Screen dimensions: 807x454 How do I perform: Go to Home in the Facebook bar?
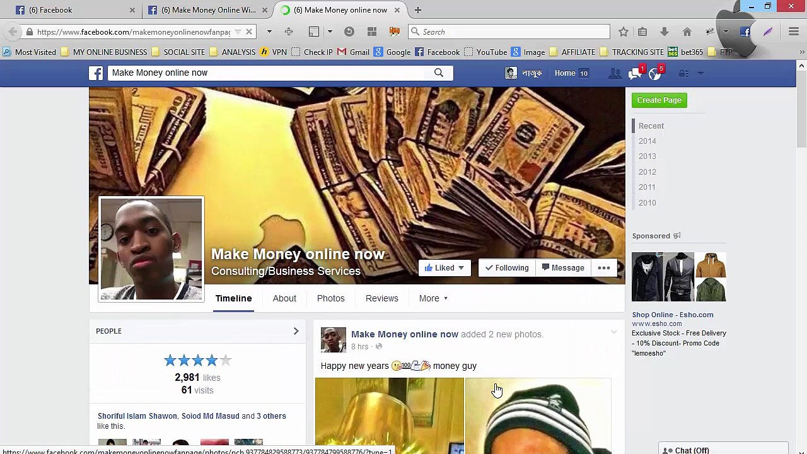point(565,73)
